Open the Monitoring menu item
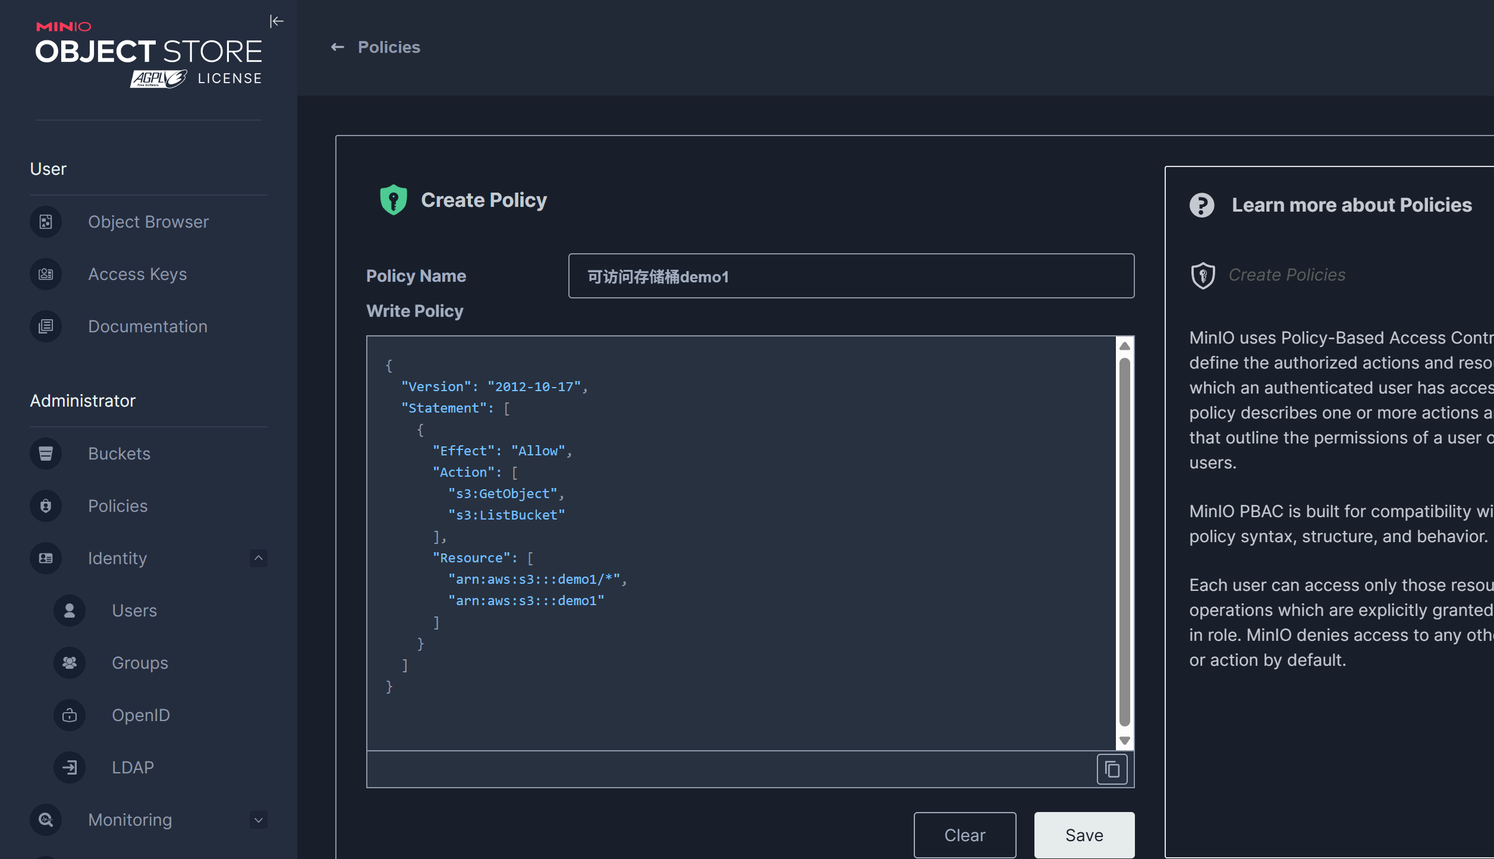 point(130,820)
